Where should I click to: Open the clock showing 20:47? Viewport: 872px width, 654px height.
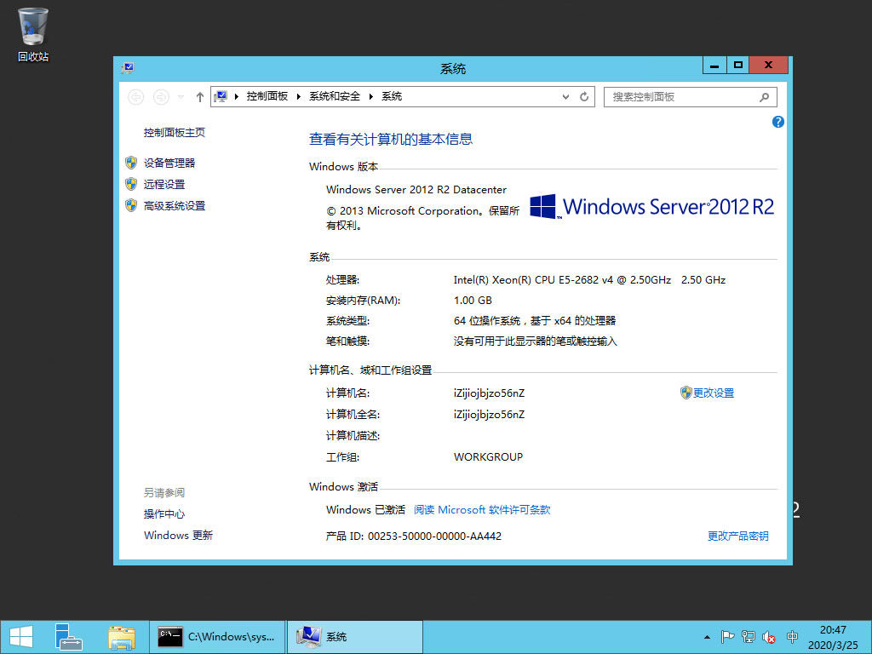[x=833, y=637]
